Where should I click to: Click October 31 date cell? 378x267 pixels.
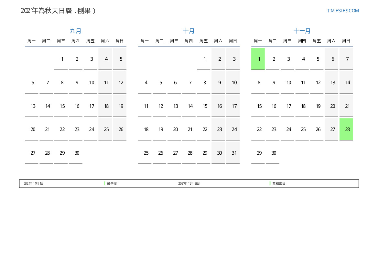[233, 153]
